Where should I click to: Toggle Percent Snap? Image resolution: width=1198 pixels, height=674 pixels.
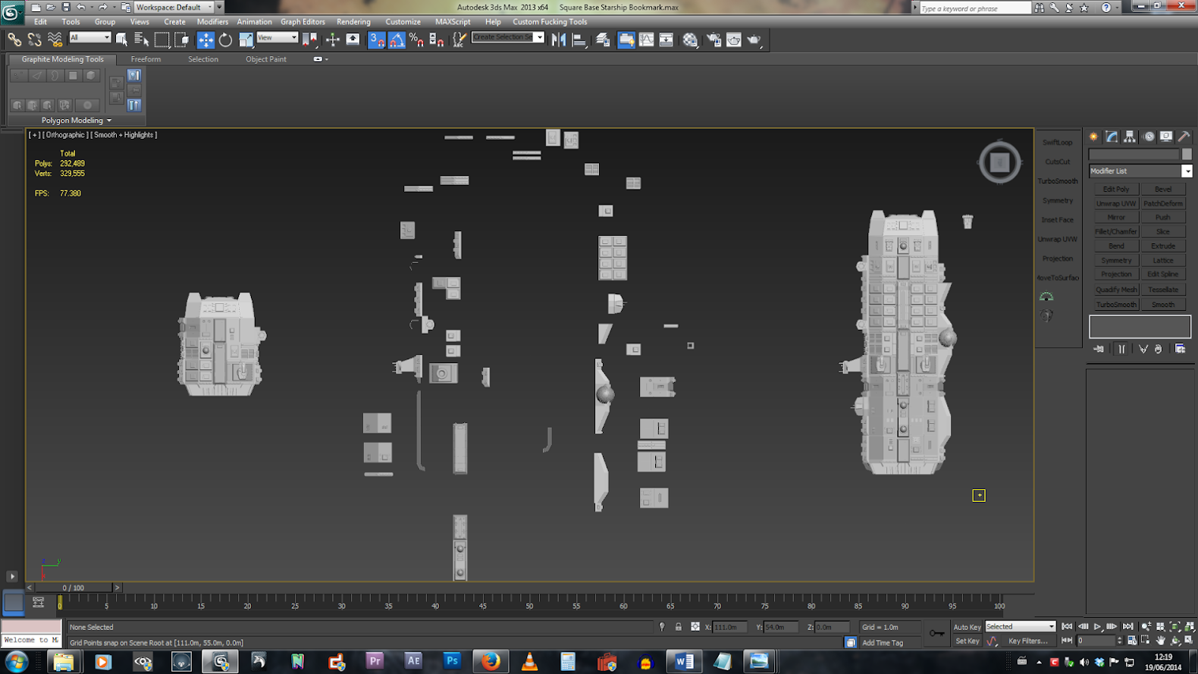click(416, 40)
